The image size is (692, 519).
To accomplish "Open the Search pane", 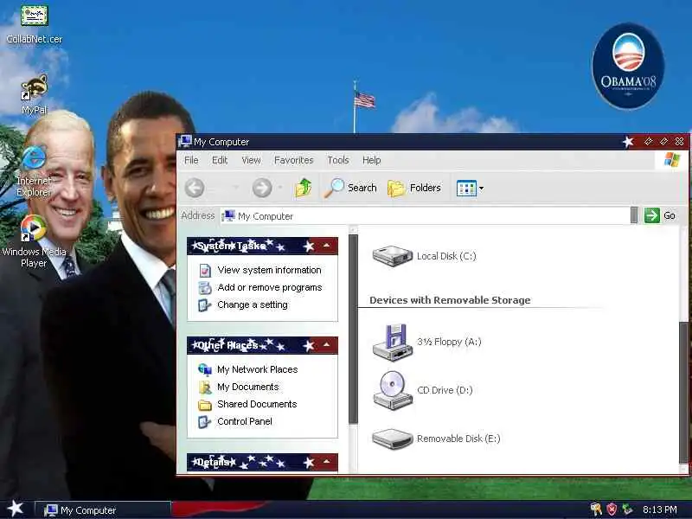I will 350,188.
